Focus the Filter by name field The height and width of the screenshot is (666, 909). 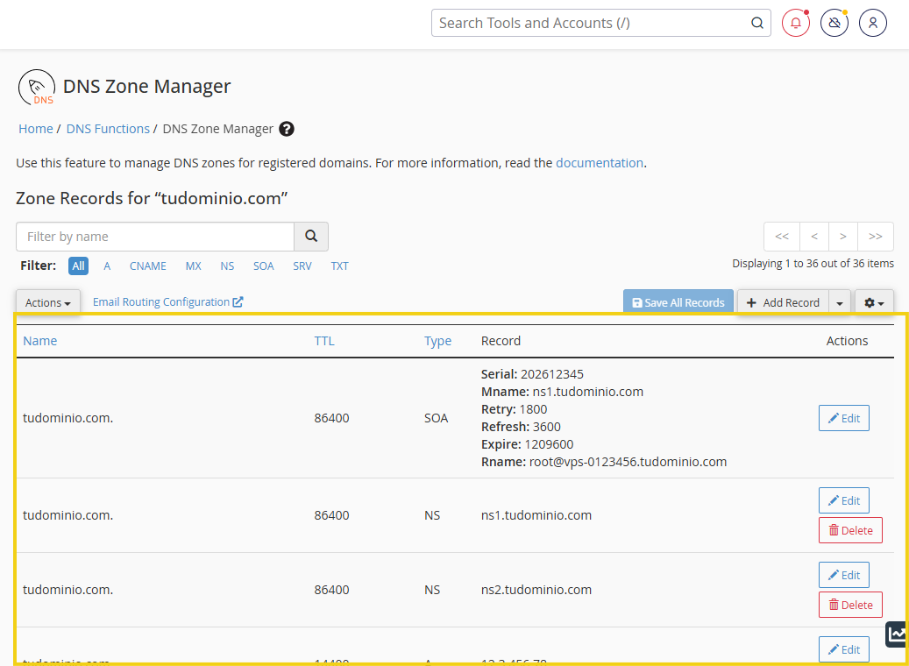155,237
